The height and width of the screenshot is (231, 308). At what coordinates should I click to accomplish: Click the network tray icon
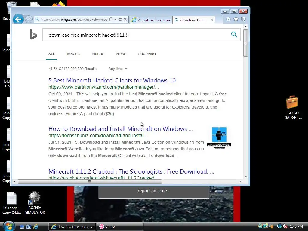coord(279,226)
